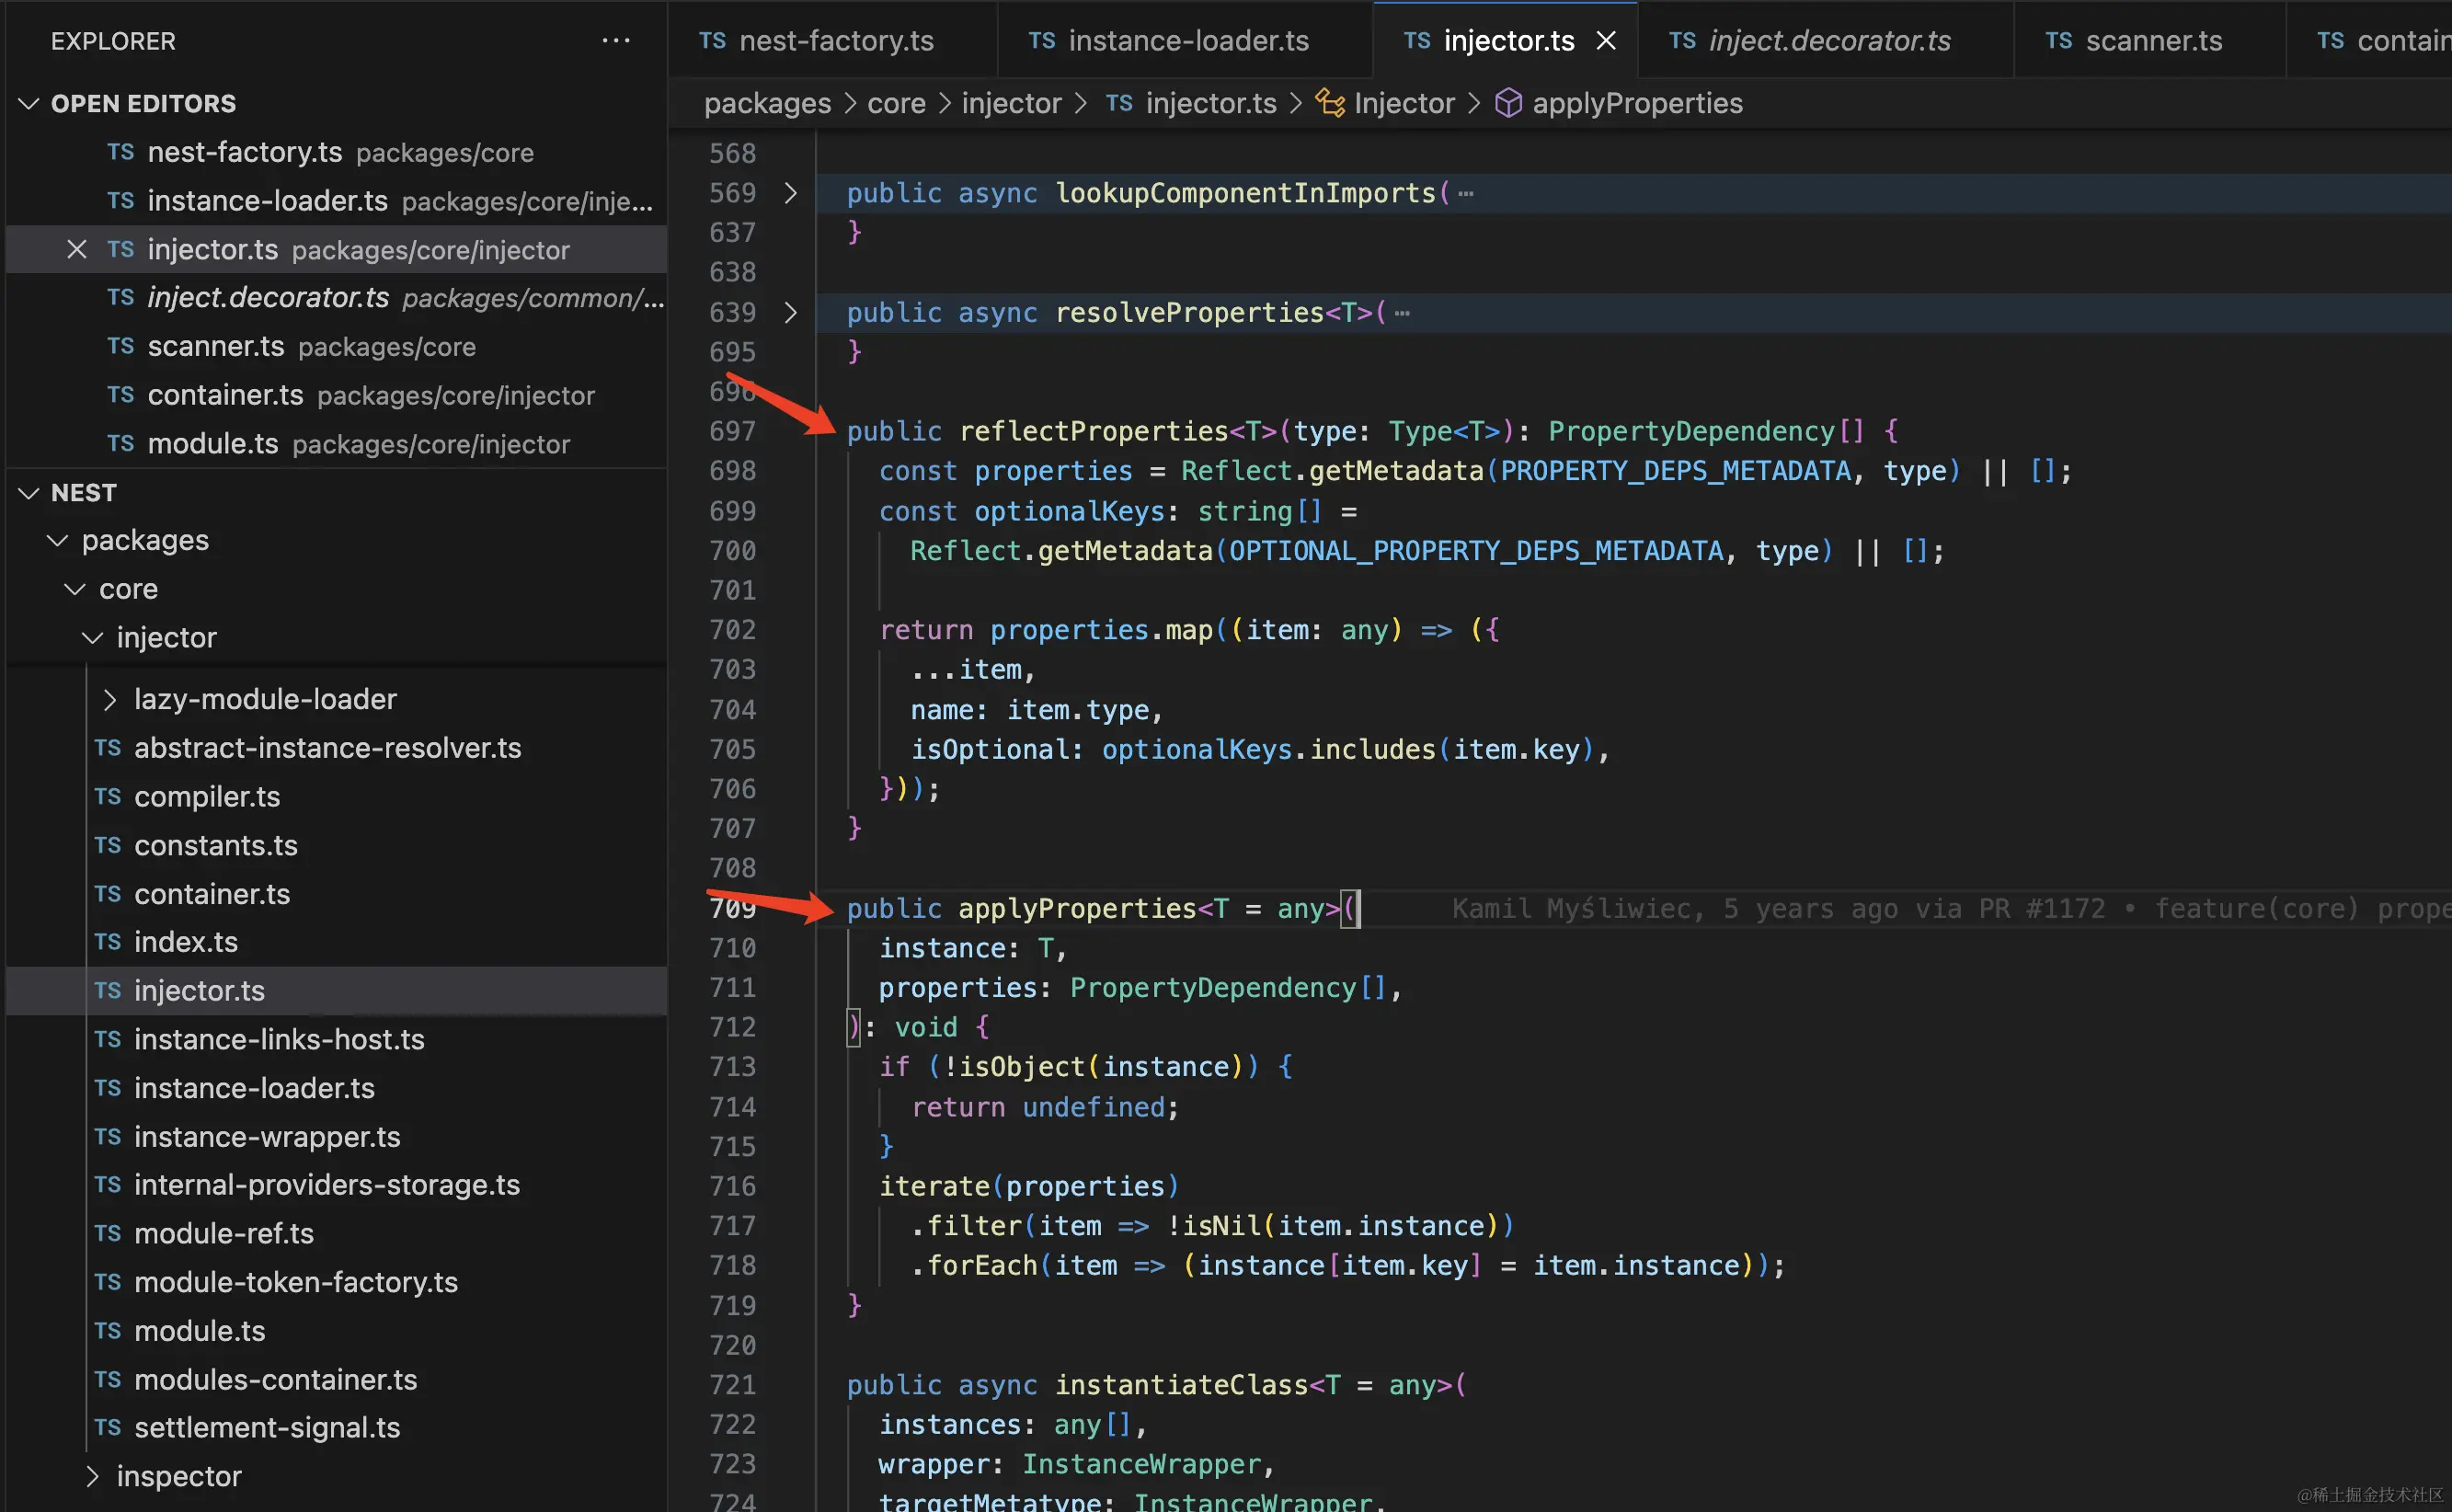Image resolution: width=2452 pixels, height=1512 pixels.
Task: Open the Explorer more actions ellipsis menu
Action: tap(616, 41)
